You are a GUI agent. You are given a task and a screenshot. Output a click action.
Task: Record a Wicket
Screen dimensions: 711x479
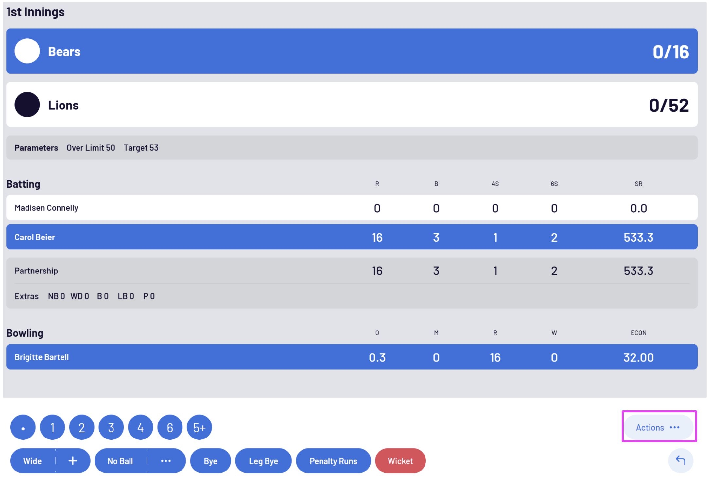(400, 461)
